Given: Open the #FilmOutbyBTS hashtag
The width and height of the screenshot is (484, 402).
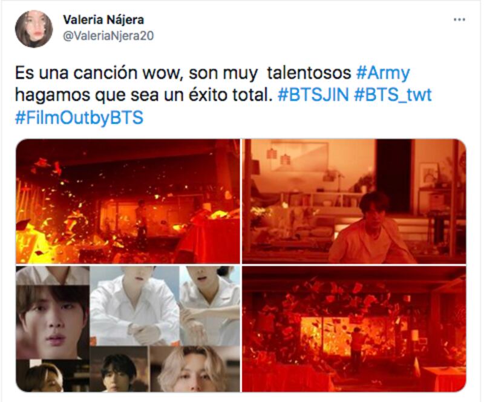Looking at the screenshot, I should (x=79, y=117).
